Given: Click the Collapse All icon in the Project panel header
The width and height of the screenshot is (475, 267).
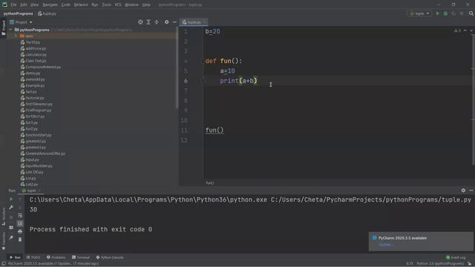Looking at the screenshot, I should coord(157,22).
